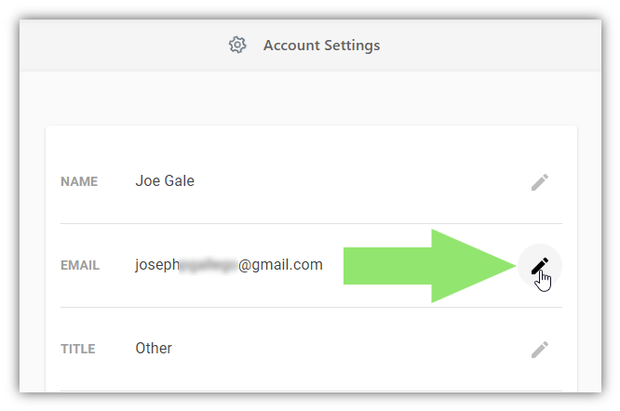Click empty space right of Other value
The image size is (620, 411).
coord(348,349)
